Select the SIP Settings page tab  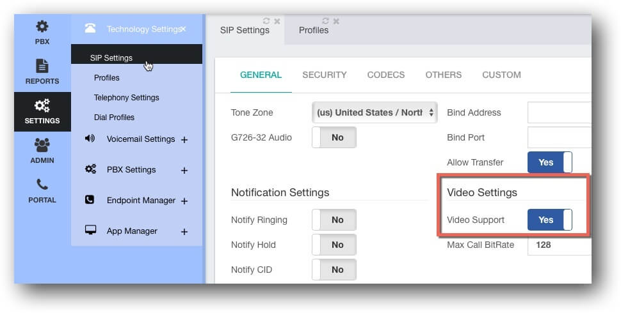(245, 30)
